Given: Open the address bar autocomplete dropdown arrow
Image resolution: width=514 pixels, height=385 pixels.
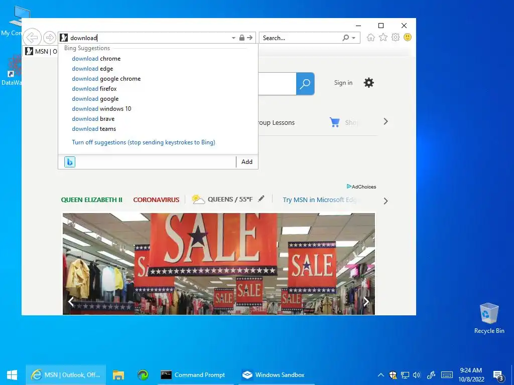Looking at the screenshot, I should tap(233, 38).
